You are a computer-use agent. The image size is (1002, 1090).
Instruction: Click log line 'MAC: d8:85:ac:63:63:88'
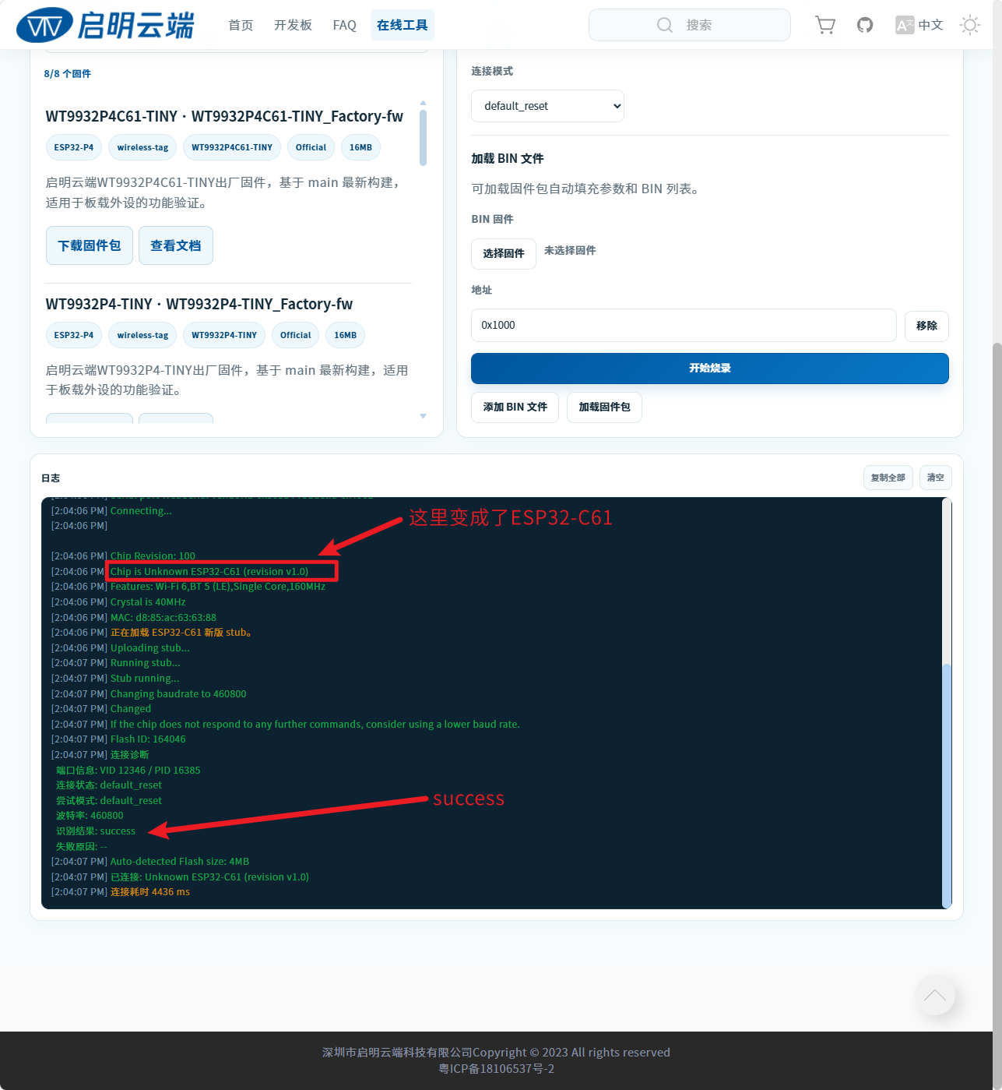pos(163,617)
